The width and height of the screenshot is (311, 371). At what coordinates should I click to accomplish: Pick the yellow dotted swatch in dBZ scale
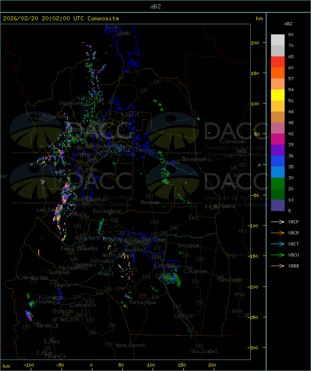(x=278, y=95)
